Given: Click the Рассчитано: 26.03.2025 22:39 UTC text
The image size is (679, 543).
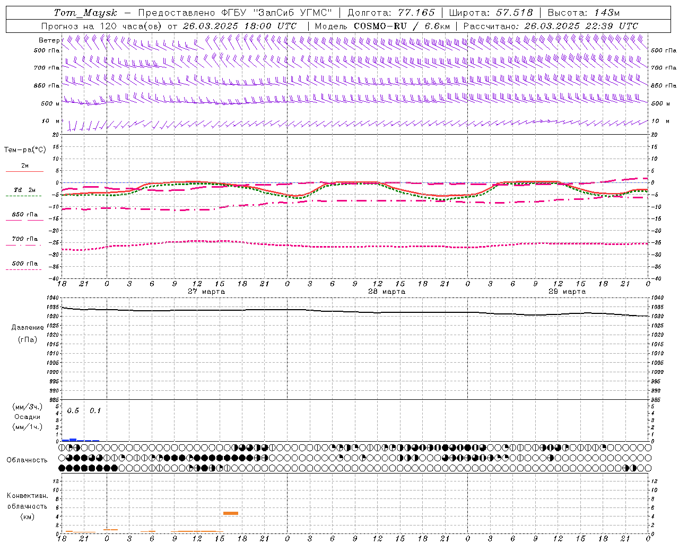Looking at the screenshot, I should tap(551, 26).
